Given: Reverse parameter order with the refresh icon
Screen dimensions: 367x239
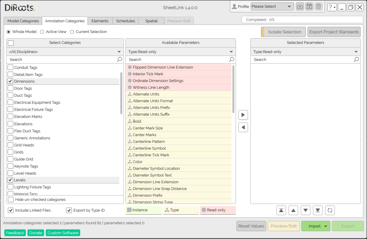Looking at the screenshot, I should (x=330, y=210).
